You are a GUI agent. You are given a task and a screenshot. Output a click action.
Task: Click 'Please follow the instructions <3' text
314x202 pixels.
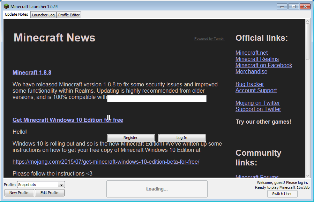pyautogui.click(x=52, y=173)
